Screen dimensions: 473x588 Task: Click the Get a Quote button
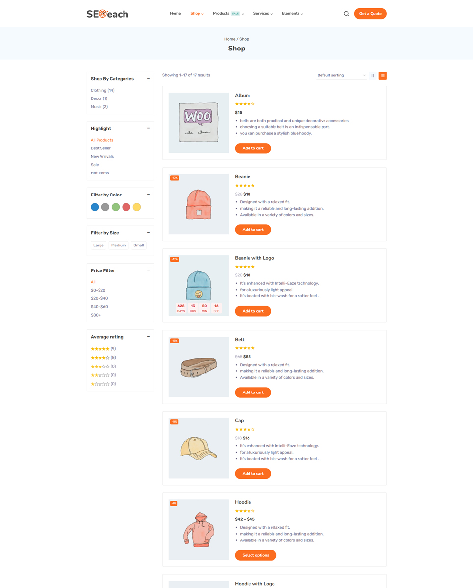tap(370, 14)
